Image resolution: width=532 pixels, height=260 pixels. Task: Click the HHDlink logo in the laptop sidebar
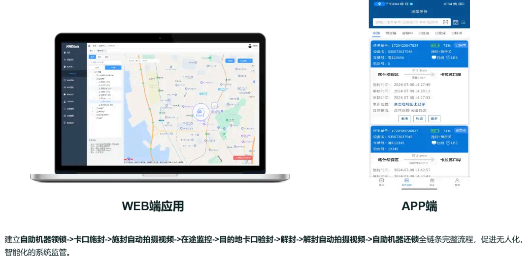(x=72, y=46)
